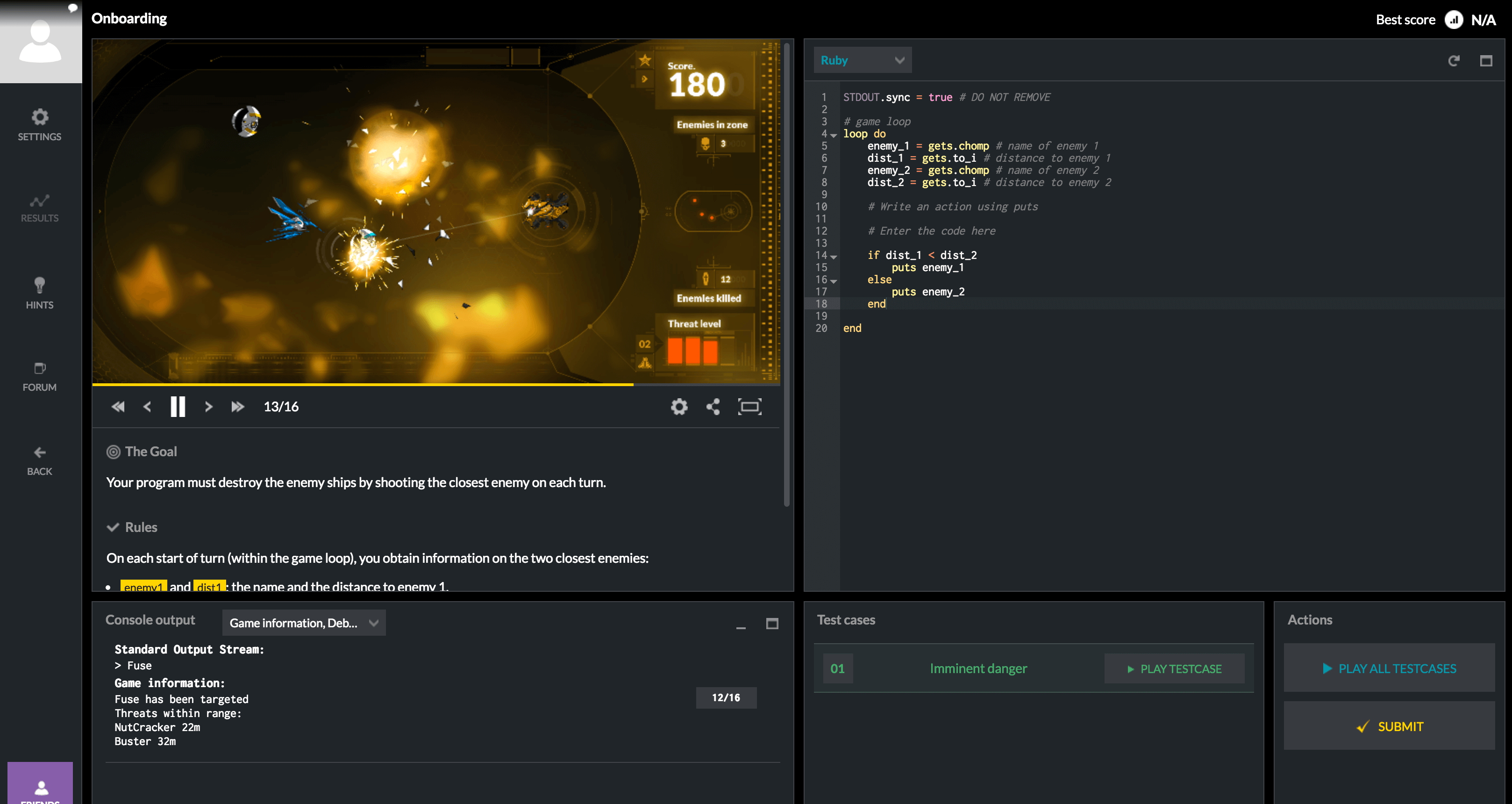Open replay viewer settings gear
The height and width of the screenshot is (804, 1512).
pos(679,406)
